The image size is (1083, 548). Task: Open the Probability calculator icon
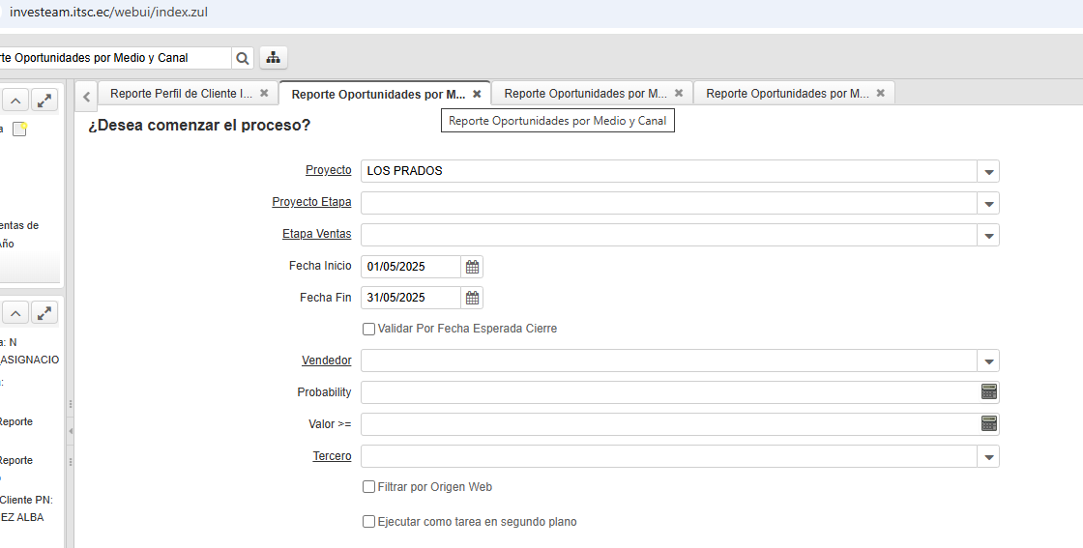point(988,392)
